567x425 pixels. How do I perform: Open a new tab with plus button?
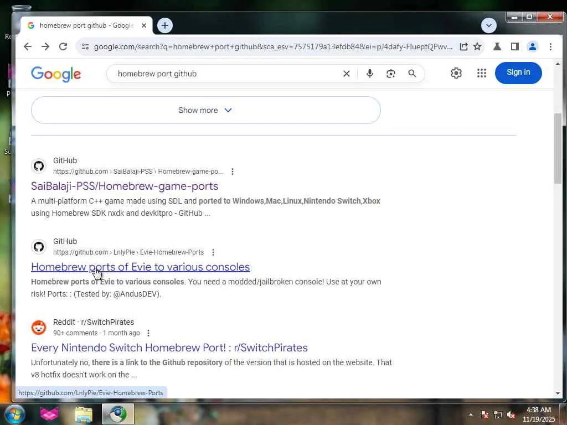[x=165, y=25]
